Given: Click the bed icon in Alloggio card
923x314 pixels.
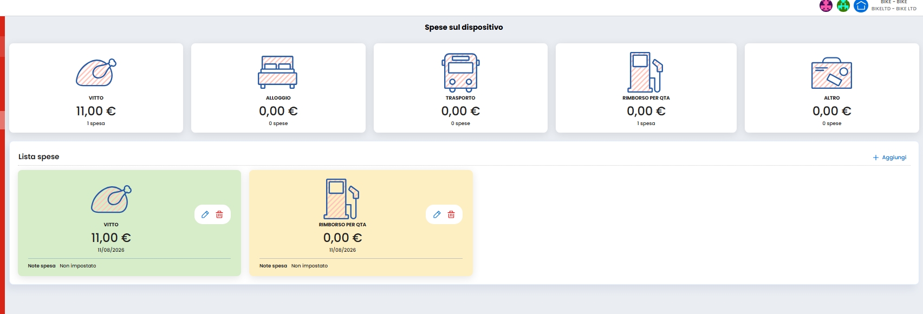Looking at the screenshot, I should coord(278,72).
